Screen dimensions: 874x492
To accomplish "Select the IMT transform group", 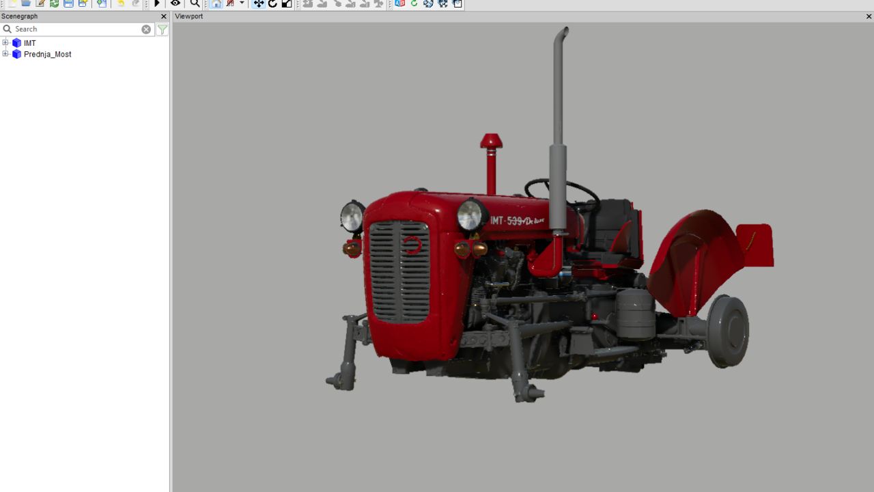I will coord(29,43).
